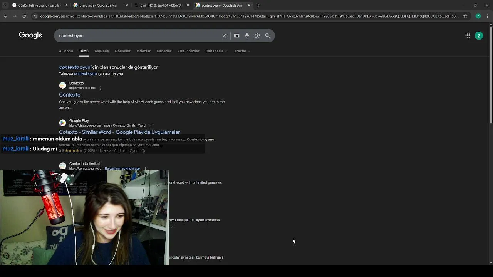Open more options for Google Play result
Viewport: 493px width, 277px height.
[x=151, y=125]
